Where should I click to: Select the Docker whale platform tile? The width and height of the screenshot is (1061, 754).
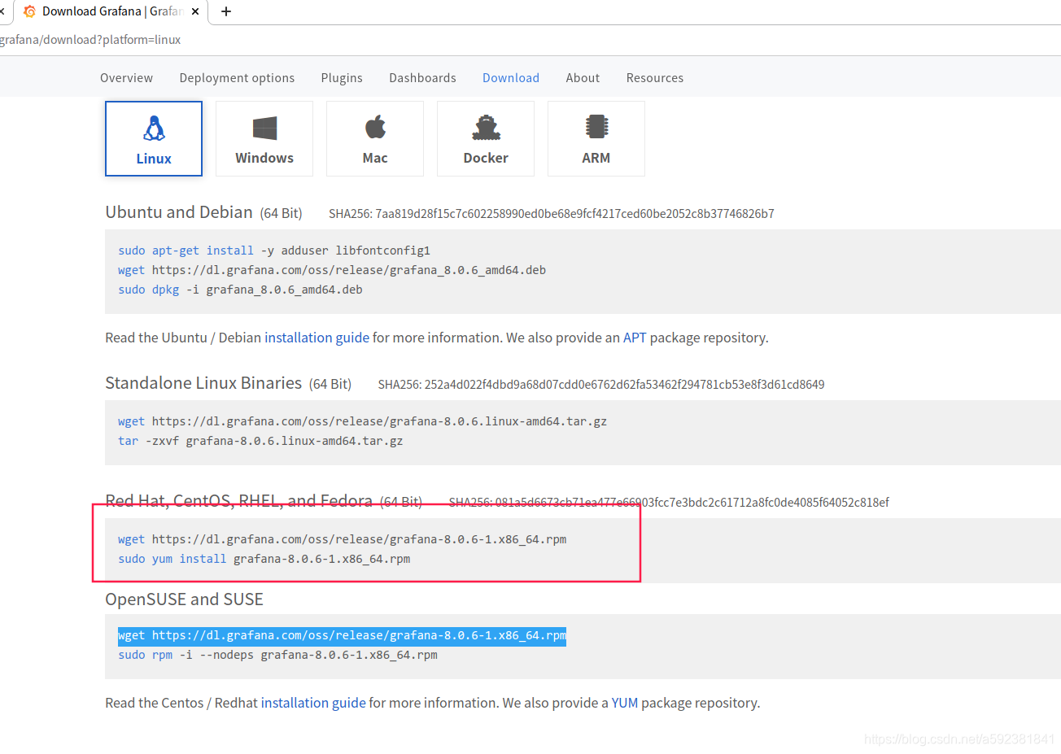click(486, 138)
